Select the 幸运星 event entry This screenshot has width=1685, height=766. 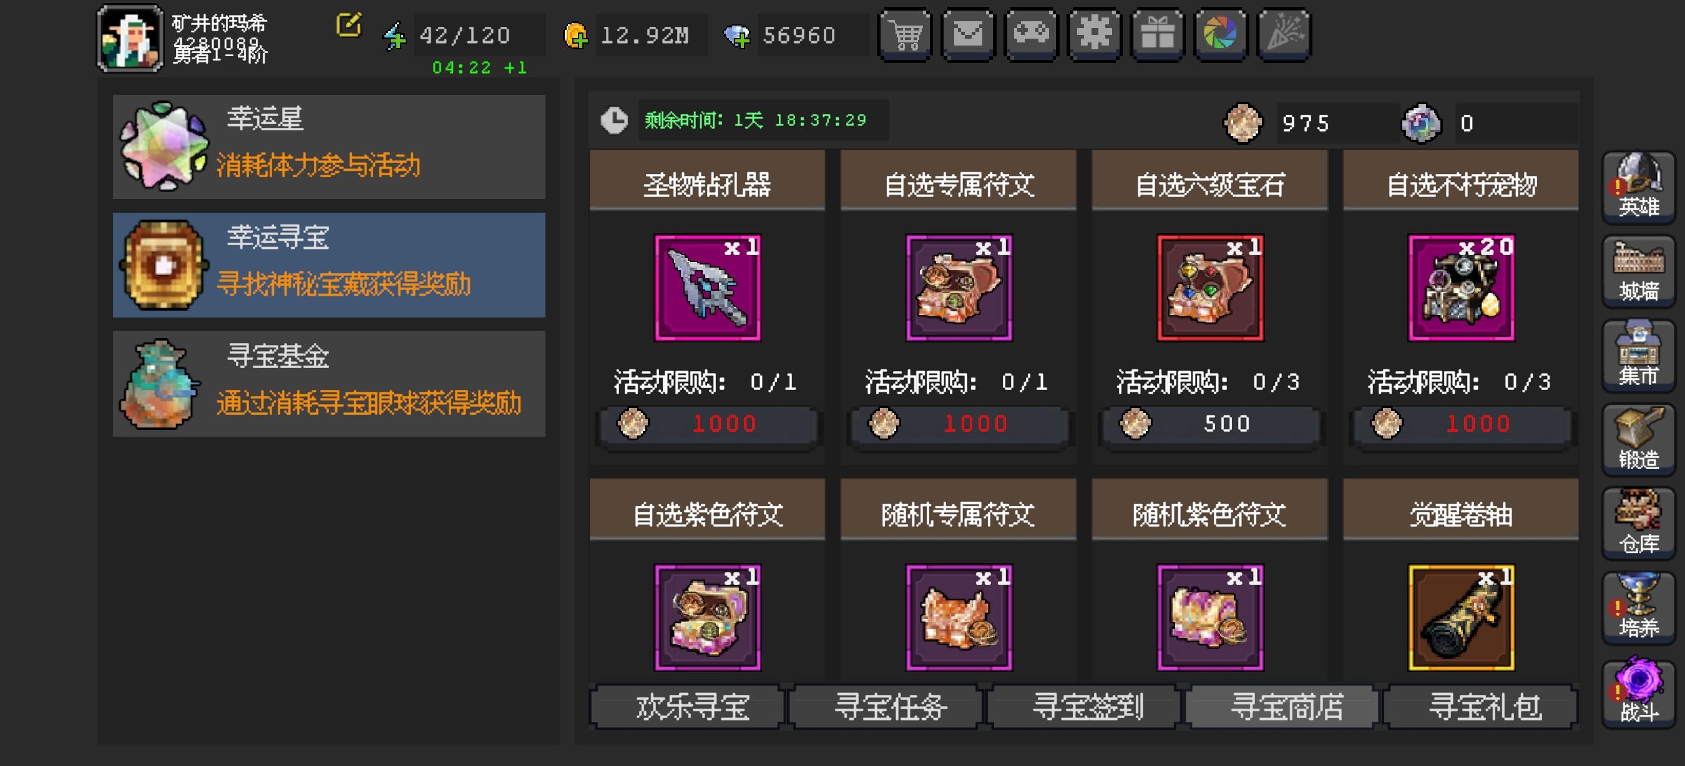coord(329,147)
